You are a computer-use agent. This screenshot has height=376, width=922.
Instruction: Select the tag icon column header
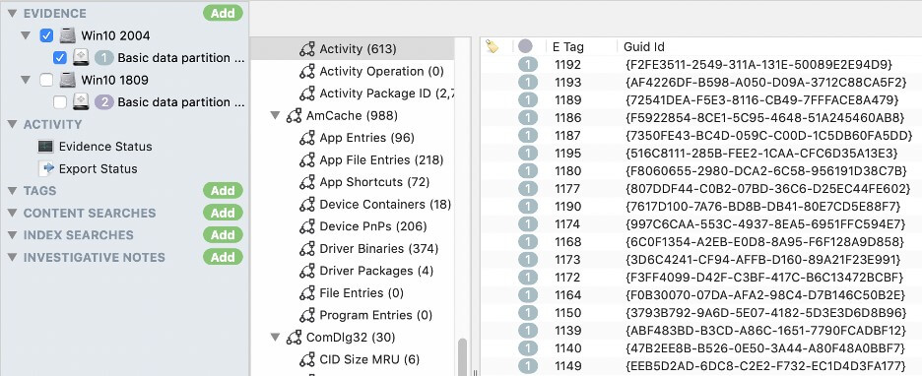[x=492, y=46]
